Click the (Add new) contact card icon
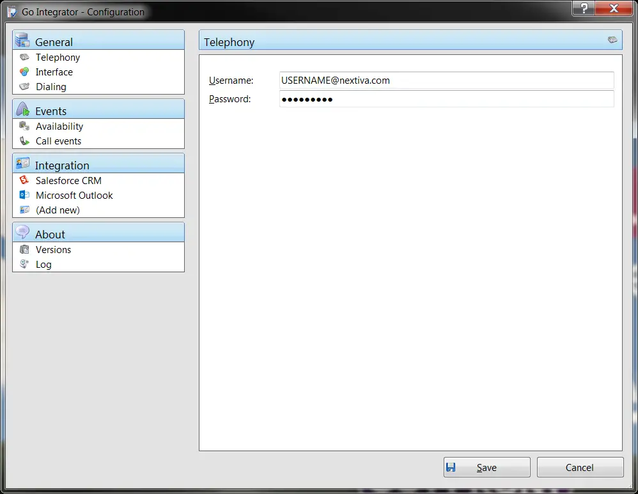The height and width of the screenshot is (494, 638). point(24,210)
